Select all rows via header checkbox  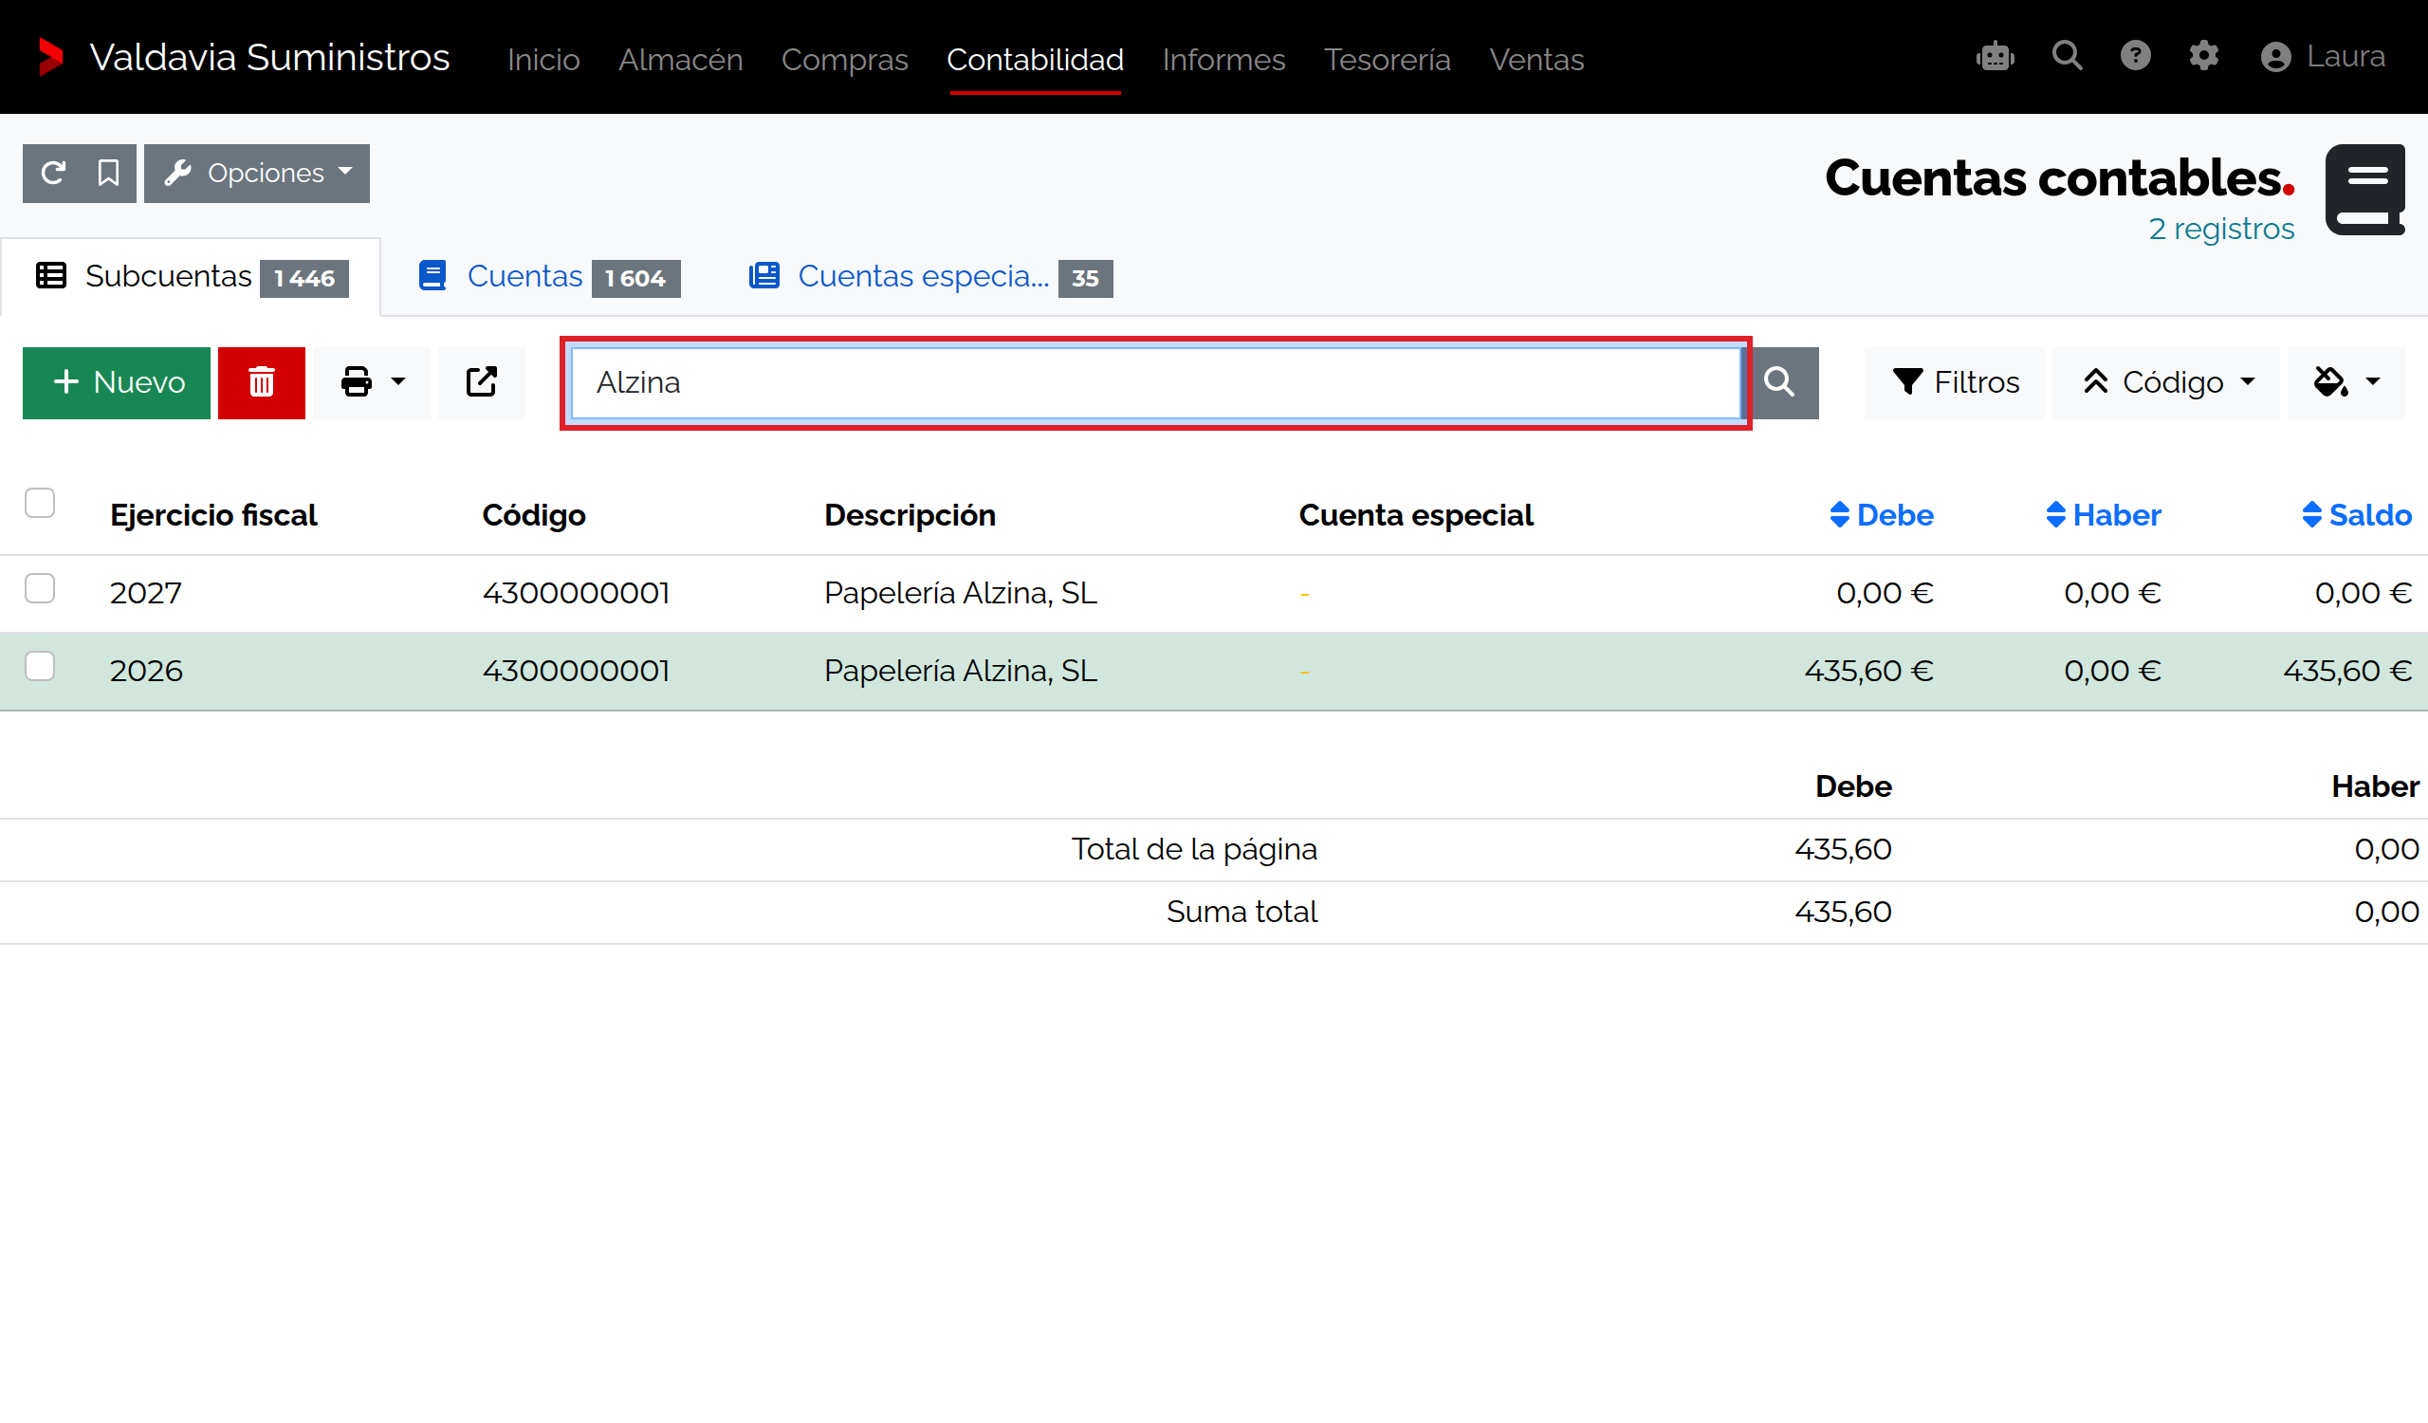click(40, 503)
